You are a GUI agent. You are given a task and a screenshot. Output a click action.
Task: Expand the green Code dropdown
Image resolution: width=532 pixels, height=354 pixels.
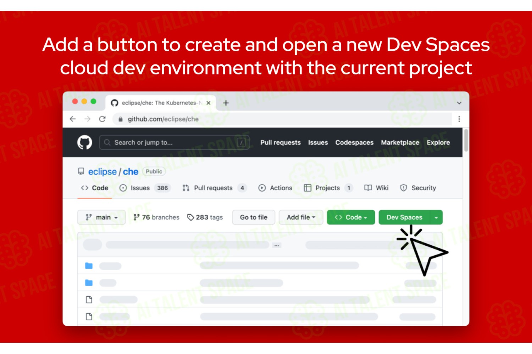click(351, 217)
